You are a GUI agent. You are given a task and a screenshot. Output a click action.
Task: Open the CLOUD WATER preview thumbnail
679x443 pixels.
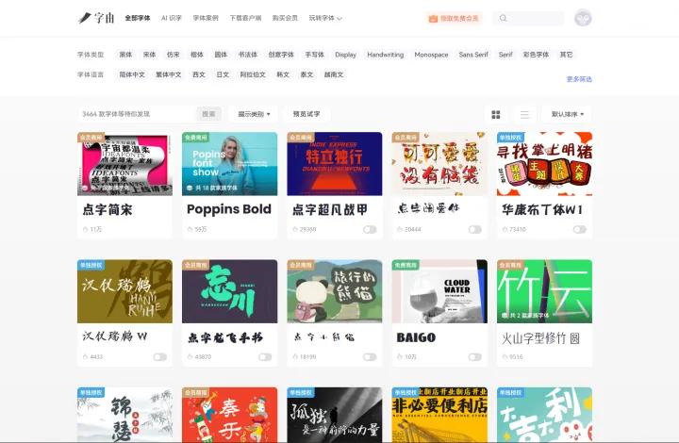click(439, 291)
